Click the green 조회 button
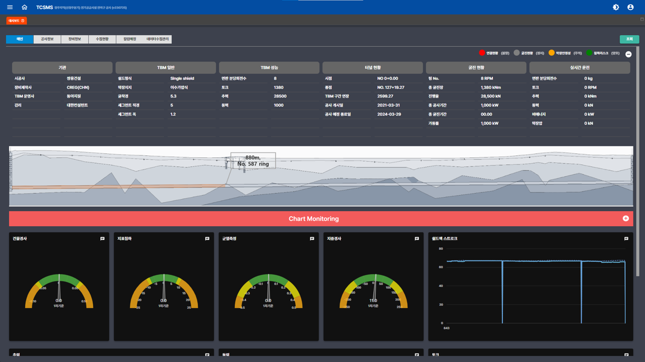645x362 pixels. (629, 39)
